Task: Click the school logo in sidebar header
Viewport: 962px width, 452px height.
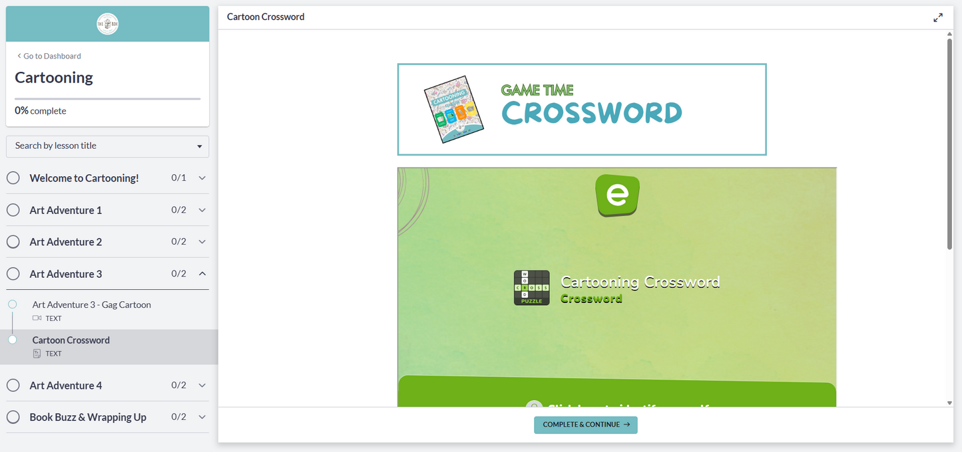Action: [x=107, y=24]
